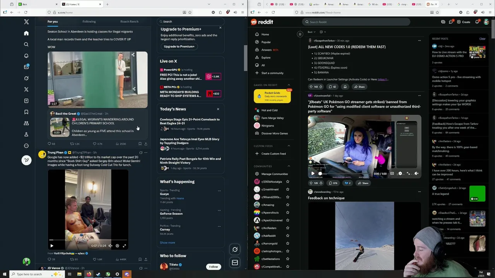Follow Tiësto in Who to follow

[x=213, y=267]
